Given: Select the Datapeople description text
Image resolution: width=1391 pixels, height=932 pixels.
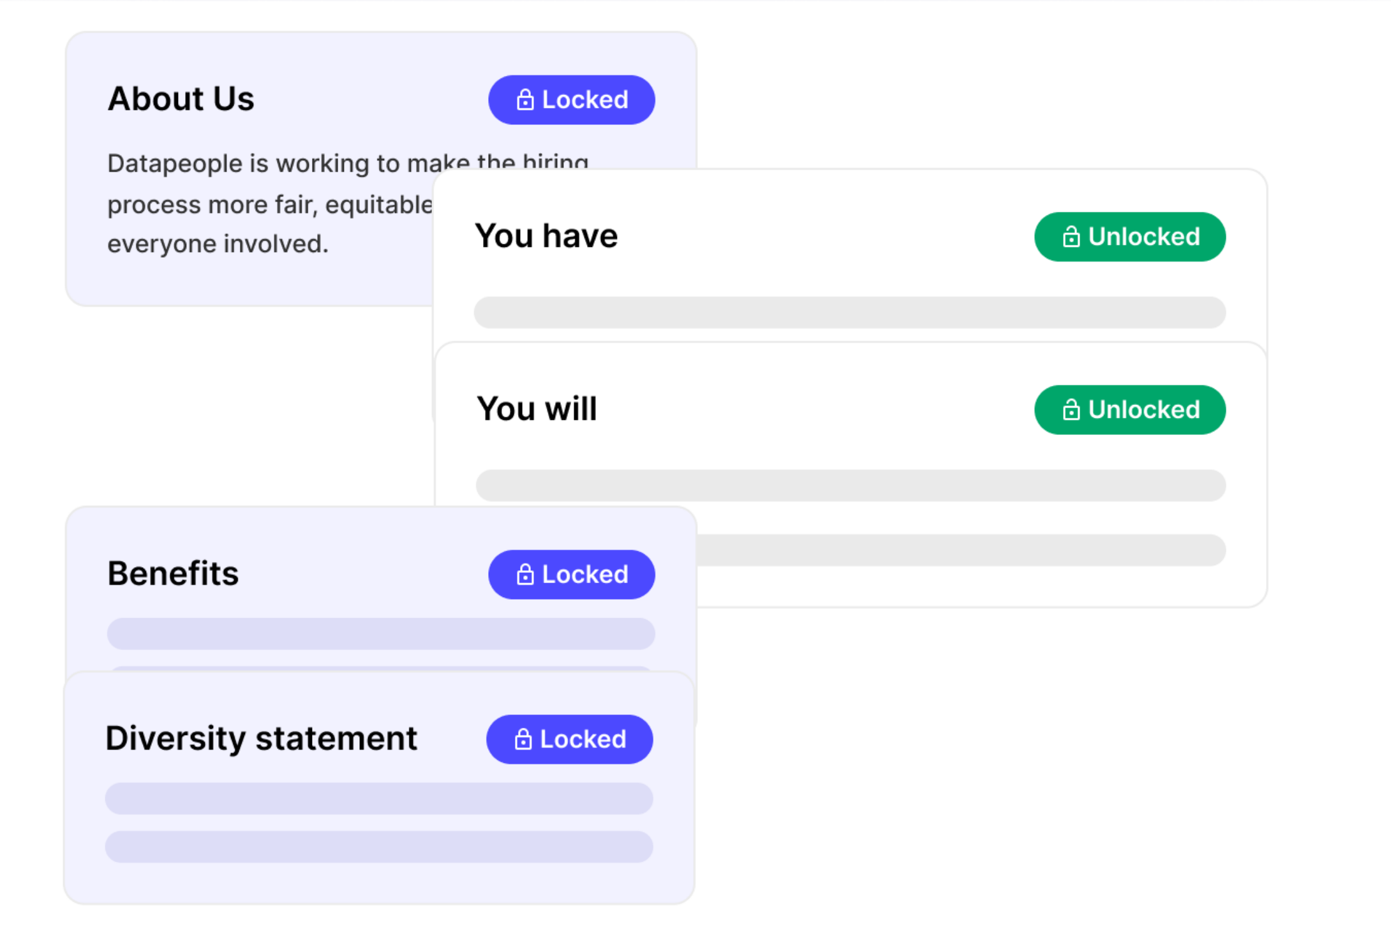Looking at the screenshot, I should pos(268,203).
